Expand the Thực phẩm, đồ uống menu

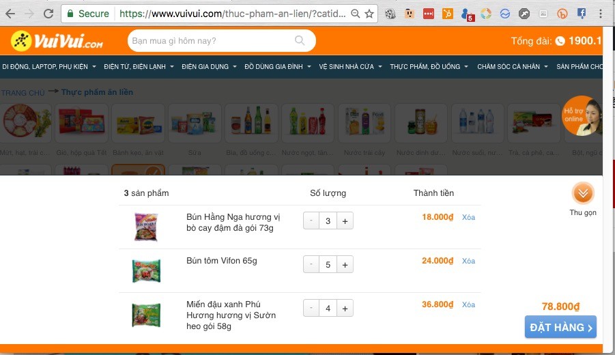coord(429,67)
